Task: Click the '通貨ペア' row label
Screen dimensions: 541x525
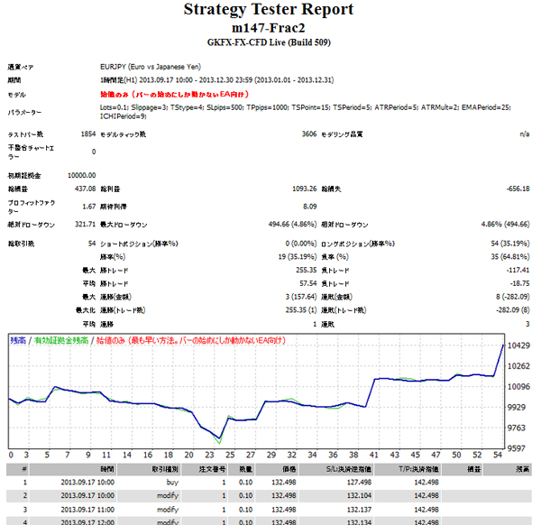Action: click(x=21, y=67)
